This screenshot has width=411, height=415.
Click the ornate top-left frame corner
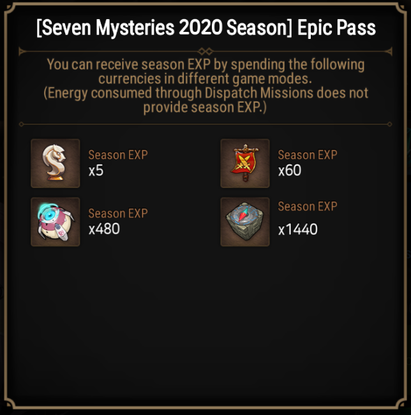pos(10,9)
